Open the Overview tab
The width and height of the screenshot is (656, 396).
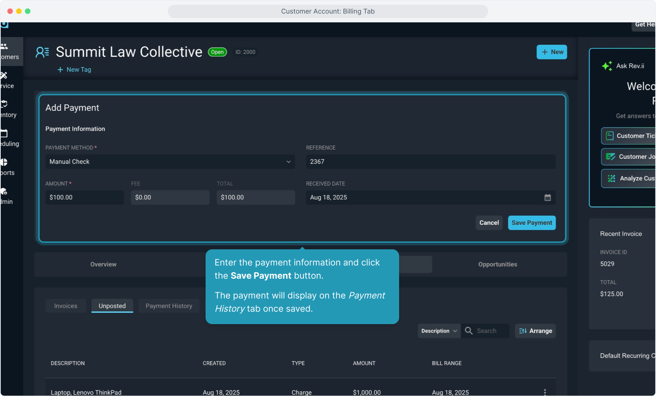(x=103, y=264)
